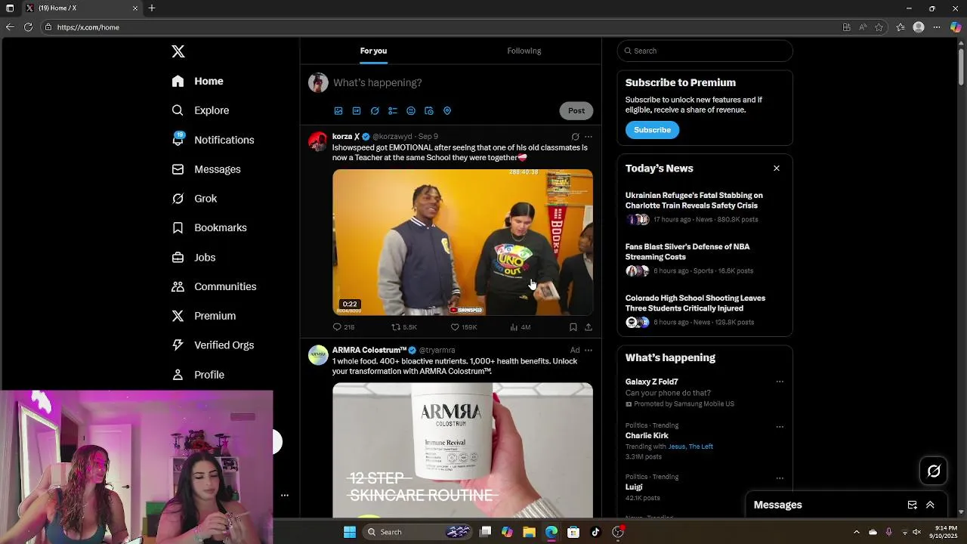Click Grok icon on korza X post
967x544 pixels.
coord(575,137)
